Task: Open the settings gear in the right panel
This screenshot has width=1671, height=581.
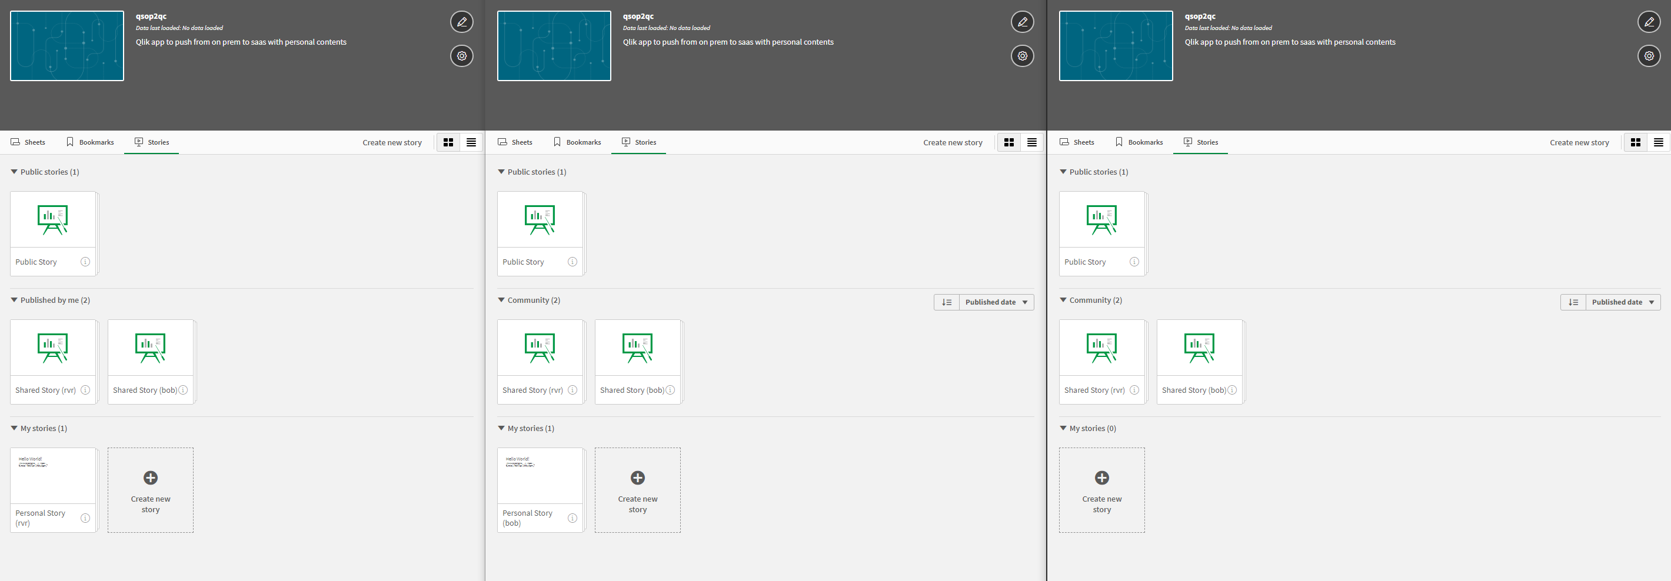Action: pyautogui.click(x=1649, y=56)
